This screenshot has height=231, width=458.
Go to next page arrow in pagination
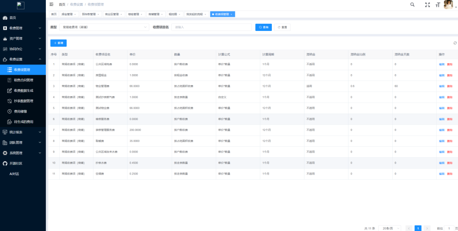coord(427,228)
